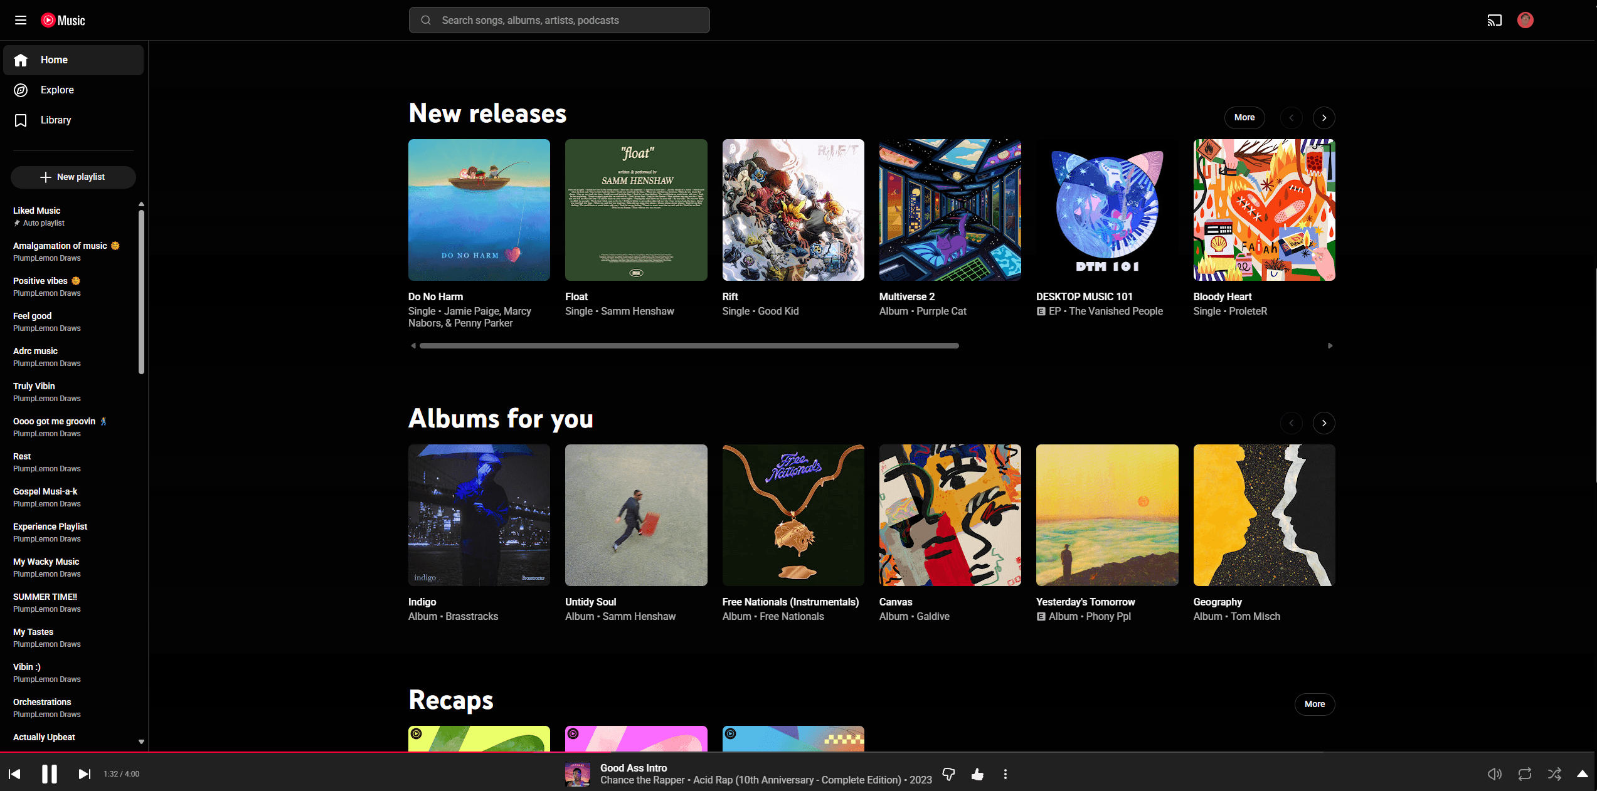
Task: Expand the player page arrow
Action: coord(1582,774)
